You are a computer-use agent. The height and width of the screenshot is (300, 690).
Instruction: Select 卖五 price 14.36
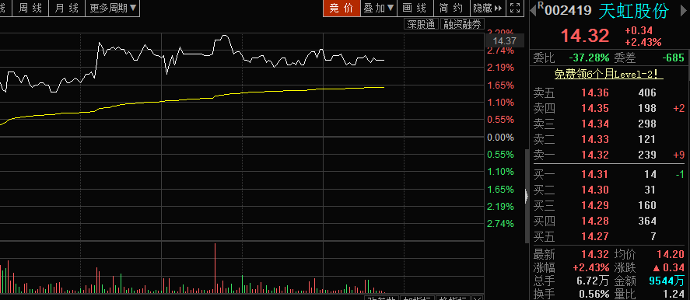[x=595, y=92]
